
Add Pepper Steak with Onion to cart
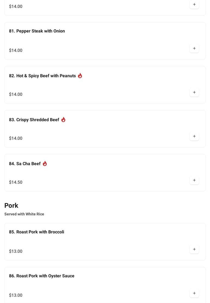(x=194, y=49)
